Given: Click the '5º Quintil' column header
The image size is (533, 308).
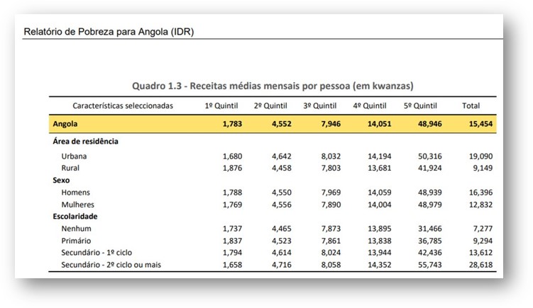Looking at the screenshot, I should coord(420,105).
